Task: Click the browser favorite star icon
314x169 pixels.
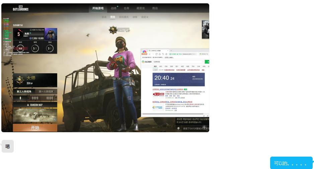Action: [x=166, y=54]
